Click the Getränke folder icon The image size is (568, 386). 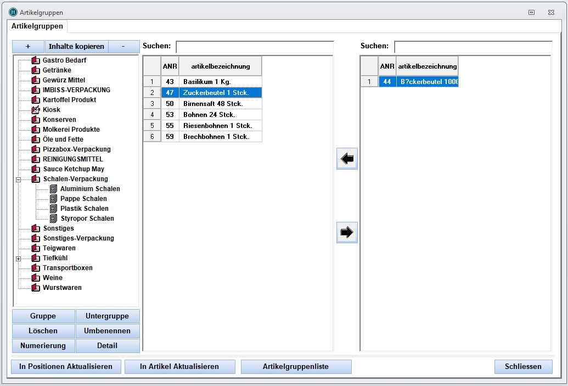click(36, 70)
